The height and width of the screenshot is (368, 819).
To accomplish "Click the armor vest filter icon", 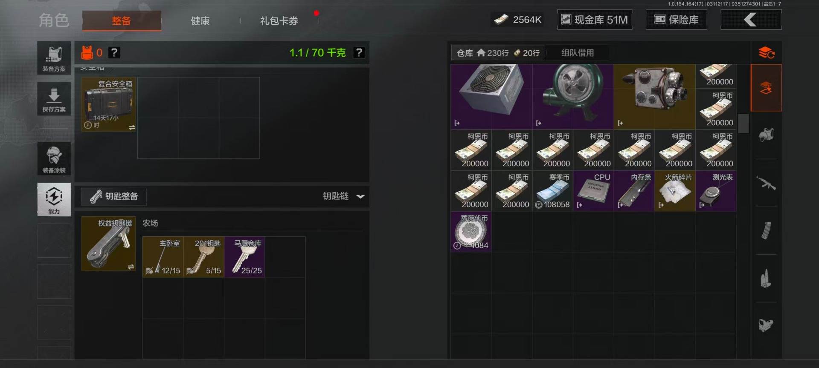I will (766, 135).
